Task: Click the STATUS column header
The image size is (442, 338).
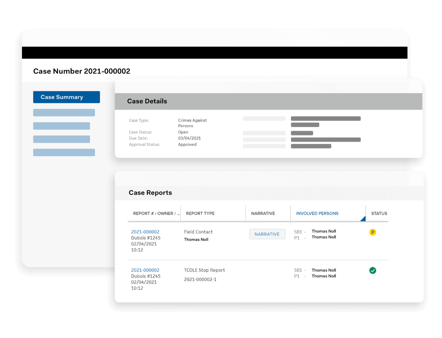Action: pos(379,213)
